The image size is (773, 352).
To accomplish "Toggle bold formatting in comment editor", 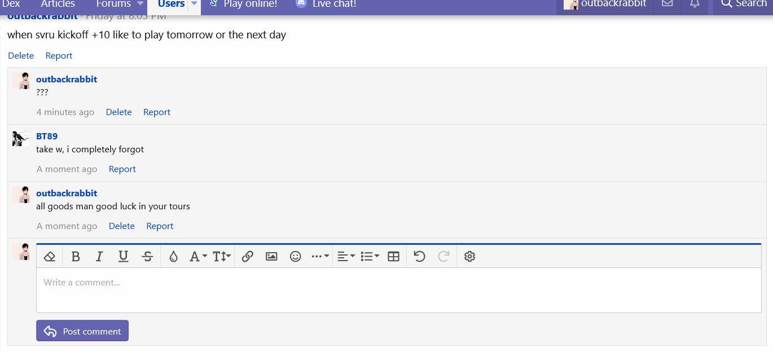I will coord(76,257).
